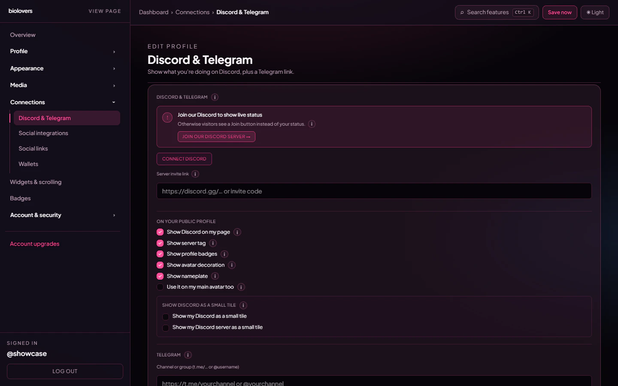Check Show my Discord as a small tile
Image resolution: width=618 pixels, height=386 pixels.
(166, 317)
